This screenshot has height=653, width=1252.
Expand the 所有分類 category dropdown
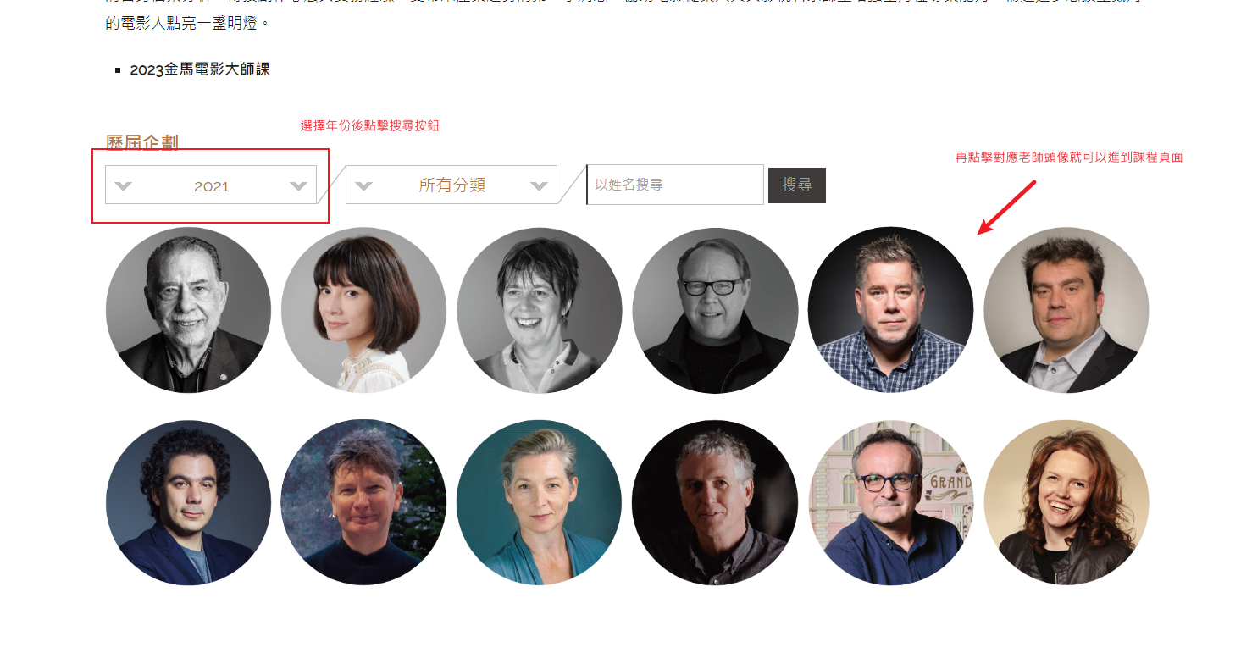pos(451,185)
